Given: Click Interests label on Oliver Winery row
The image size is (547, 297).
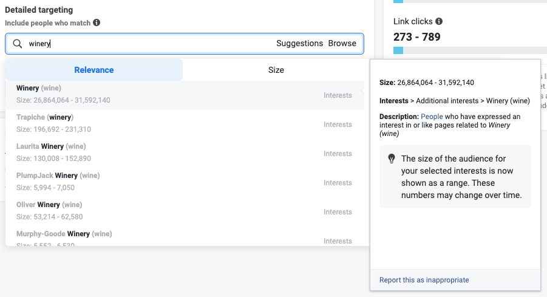Looking at the screenshot, I should [x=338, y=212].
